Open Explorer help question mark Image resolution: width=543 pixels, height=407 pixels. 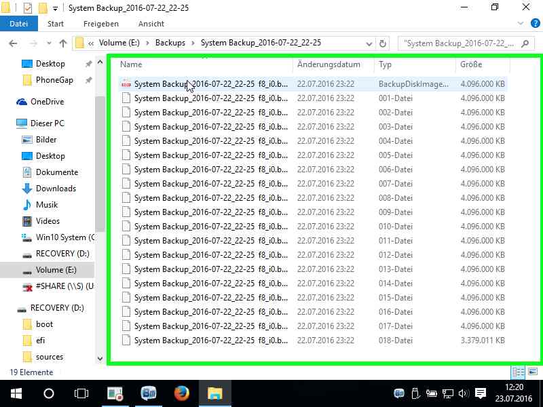[x=535, y=24]
